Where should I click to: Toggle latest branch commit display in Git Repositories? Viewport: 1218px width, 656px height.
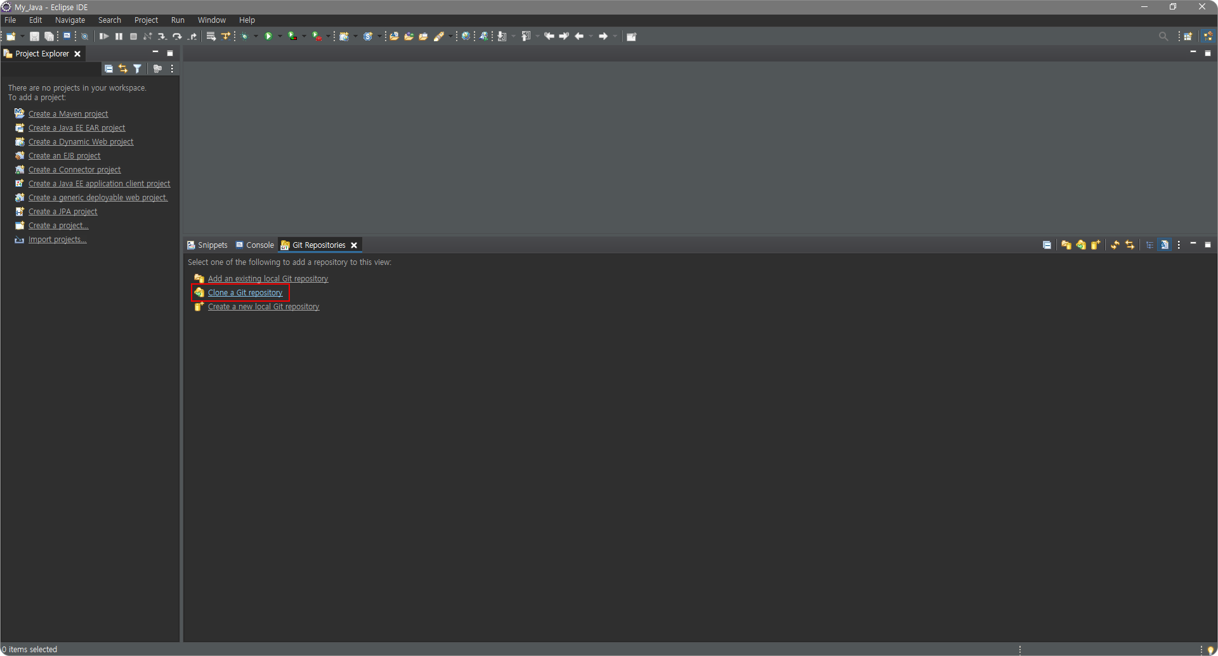[1165, 245]
